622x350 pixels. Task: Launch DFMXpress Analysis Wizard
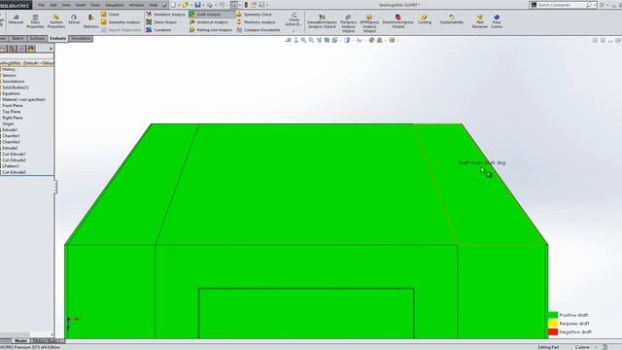[369, 23]
